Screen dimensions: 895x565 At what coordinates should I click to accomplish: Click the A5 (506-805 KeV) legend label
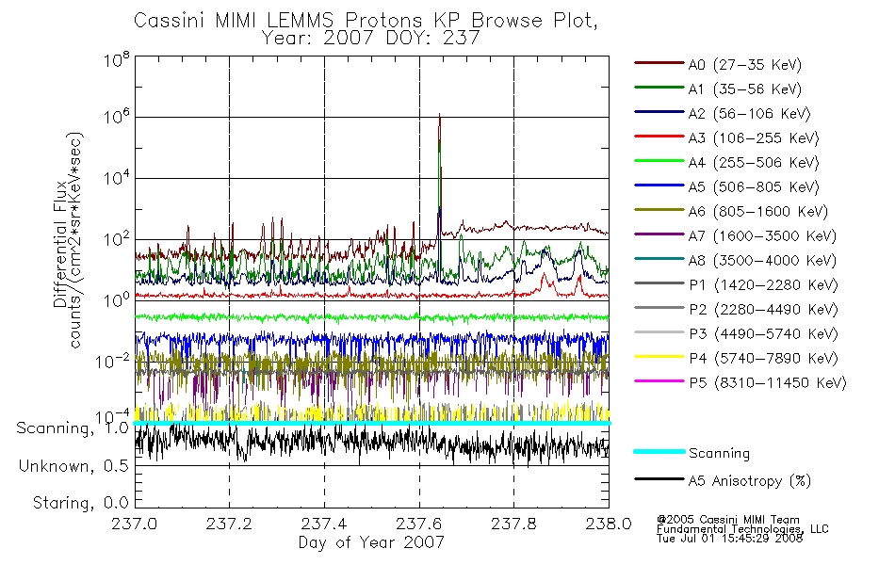click(754, 187)
